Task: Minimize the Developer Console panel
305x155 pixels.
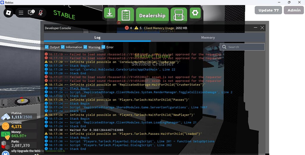Action: click(x=255, y=28)
